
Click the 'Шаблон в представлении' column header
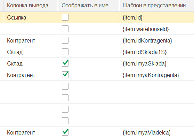[156, 6]
